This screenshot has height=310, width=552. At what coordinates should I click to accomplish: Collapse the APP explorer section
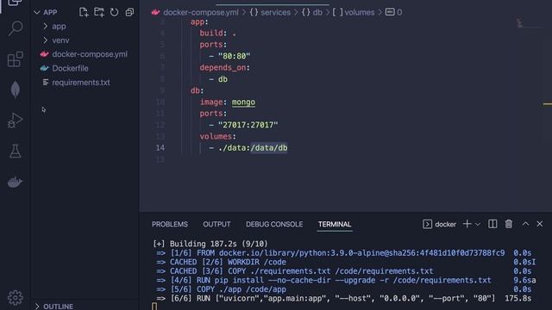click(x=46, y=12)
